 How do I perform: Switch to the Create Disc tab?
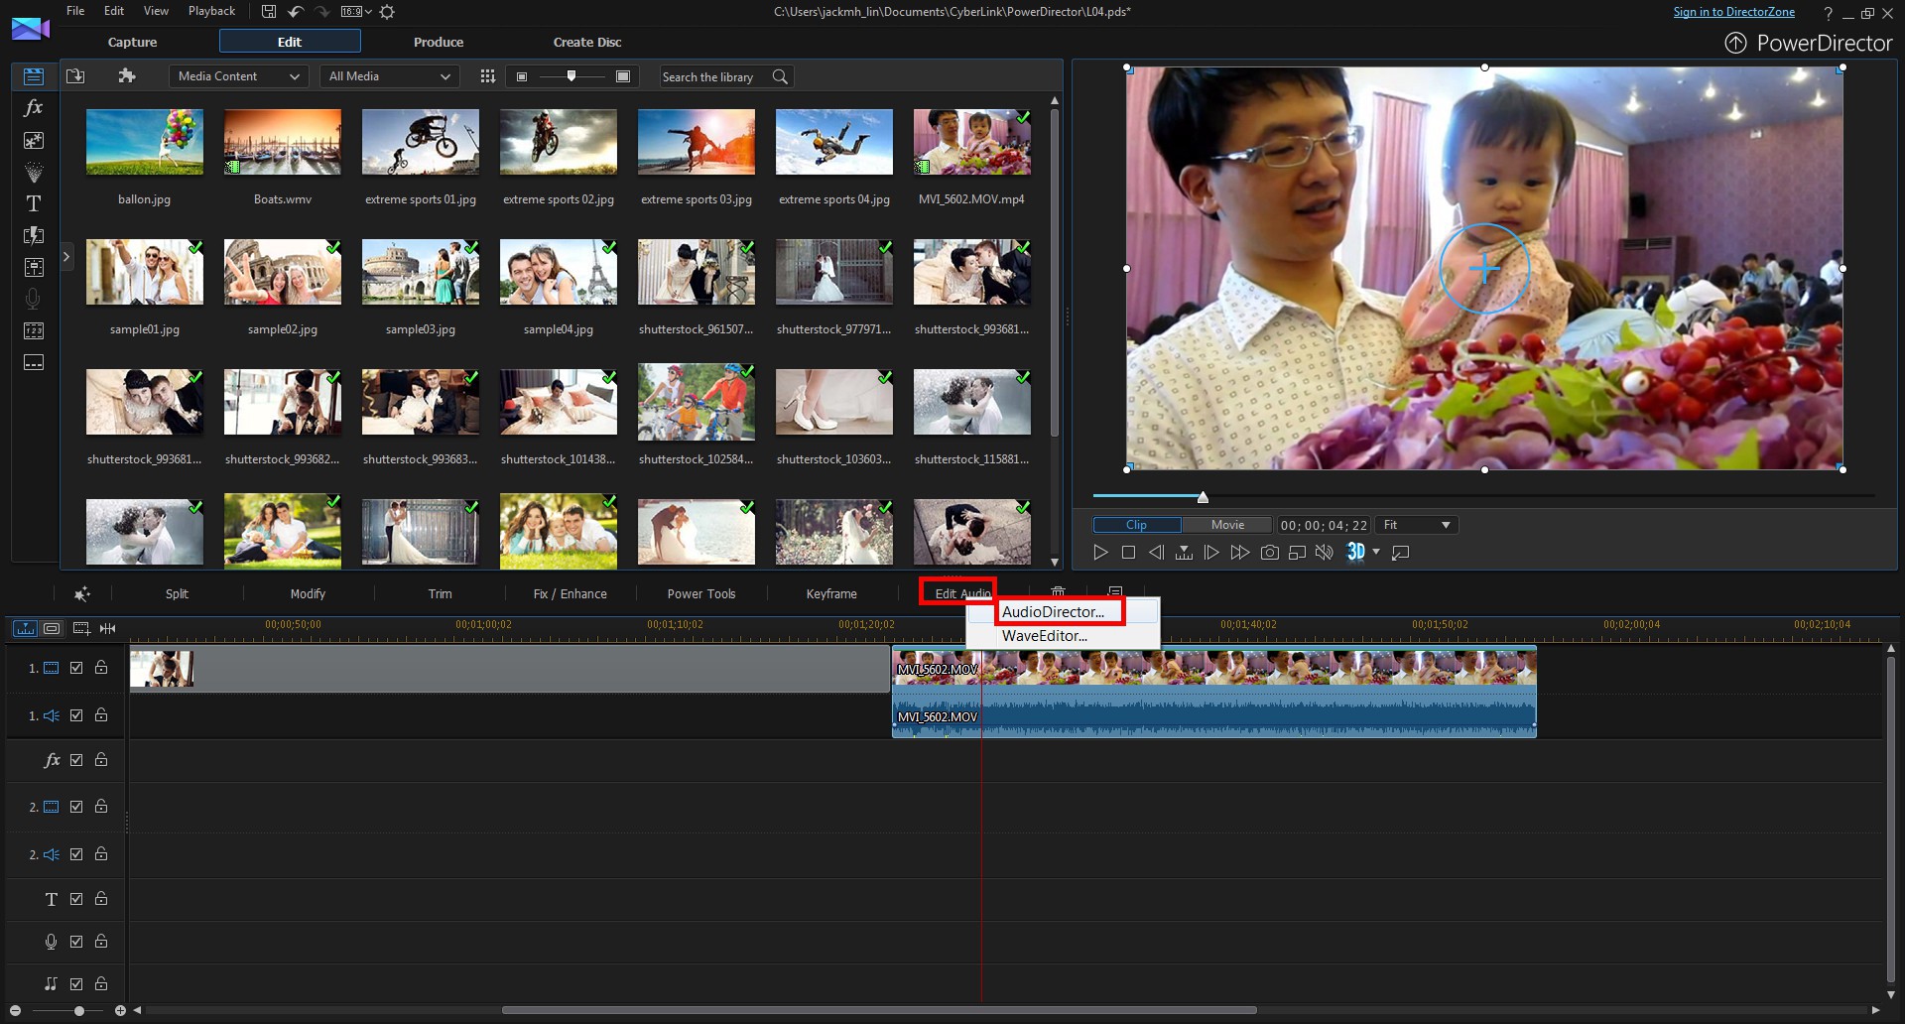[587, 42]
